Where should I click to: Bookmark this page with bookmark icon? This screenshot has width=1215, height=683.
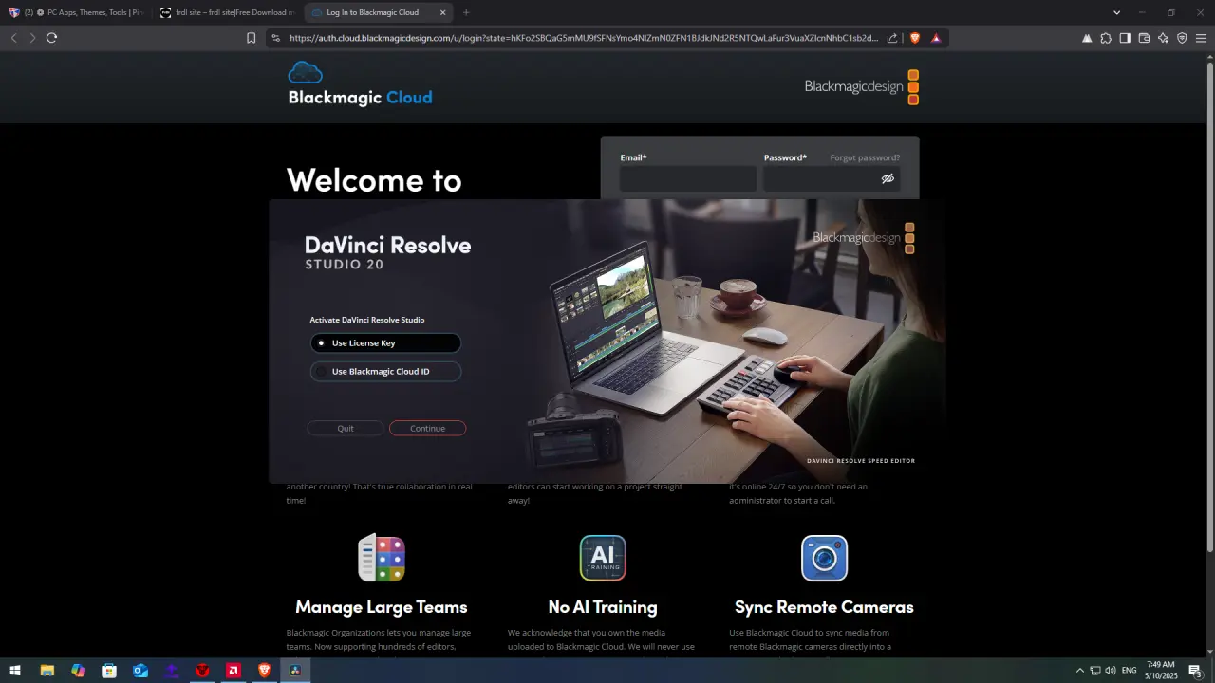[x=251, y=38]
